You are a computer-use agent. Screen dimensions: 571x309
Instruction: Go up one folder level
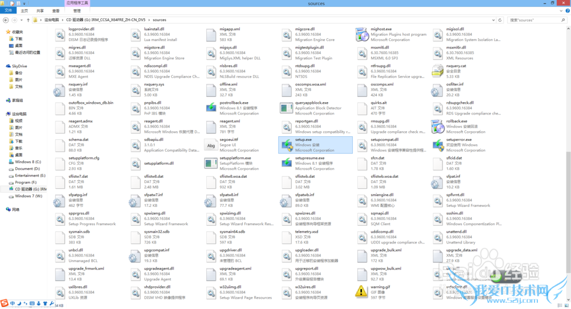28,20
